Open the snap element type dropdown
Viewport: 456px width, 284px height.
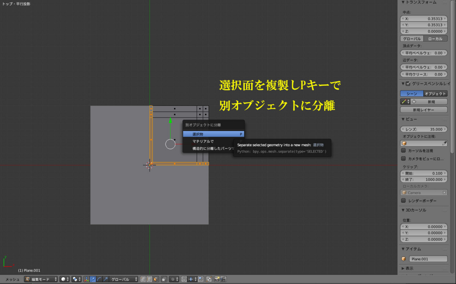tap(192, 279)
